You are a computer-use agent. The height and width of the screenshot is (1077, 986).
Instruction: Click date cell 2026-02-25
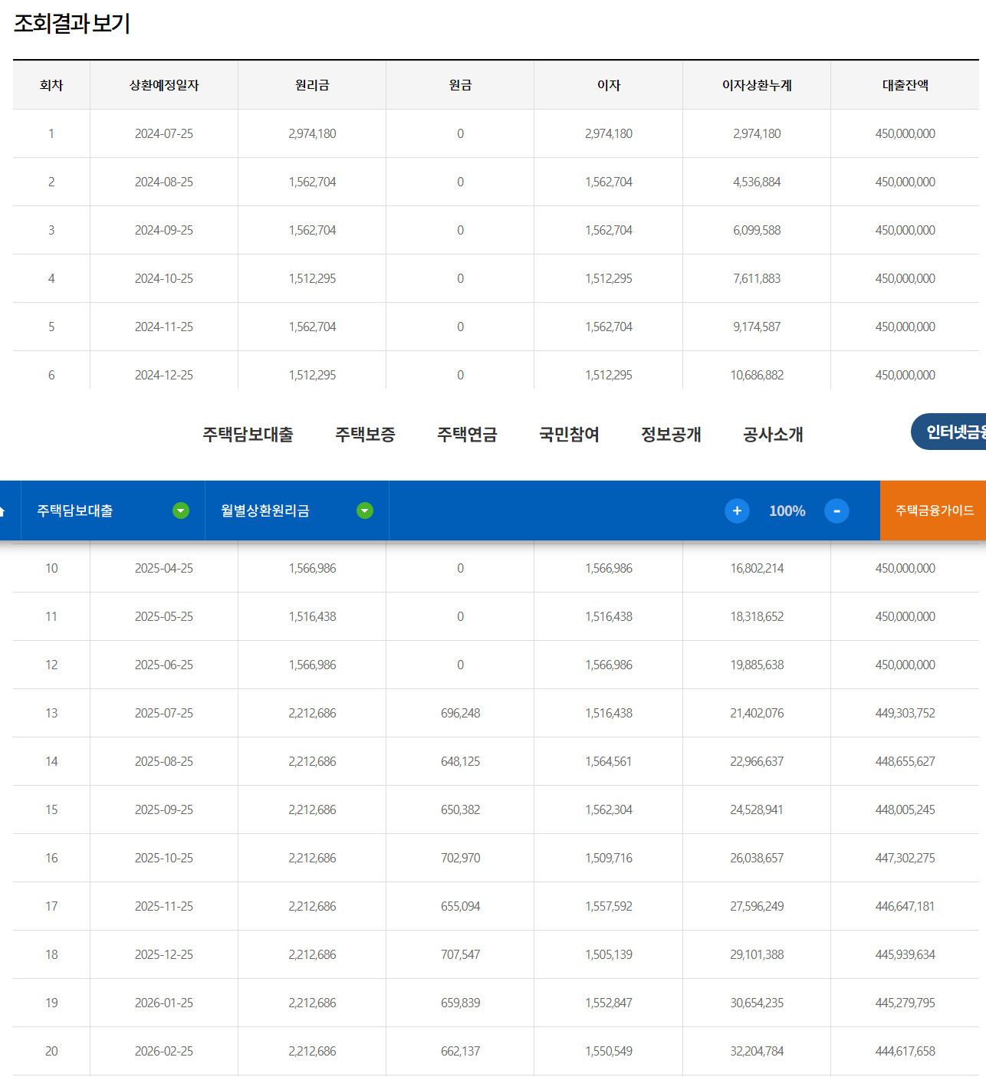pos(164,1051)
